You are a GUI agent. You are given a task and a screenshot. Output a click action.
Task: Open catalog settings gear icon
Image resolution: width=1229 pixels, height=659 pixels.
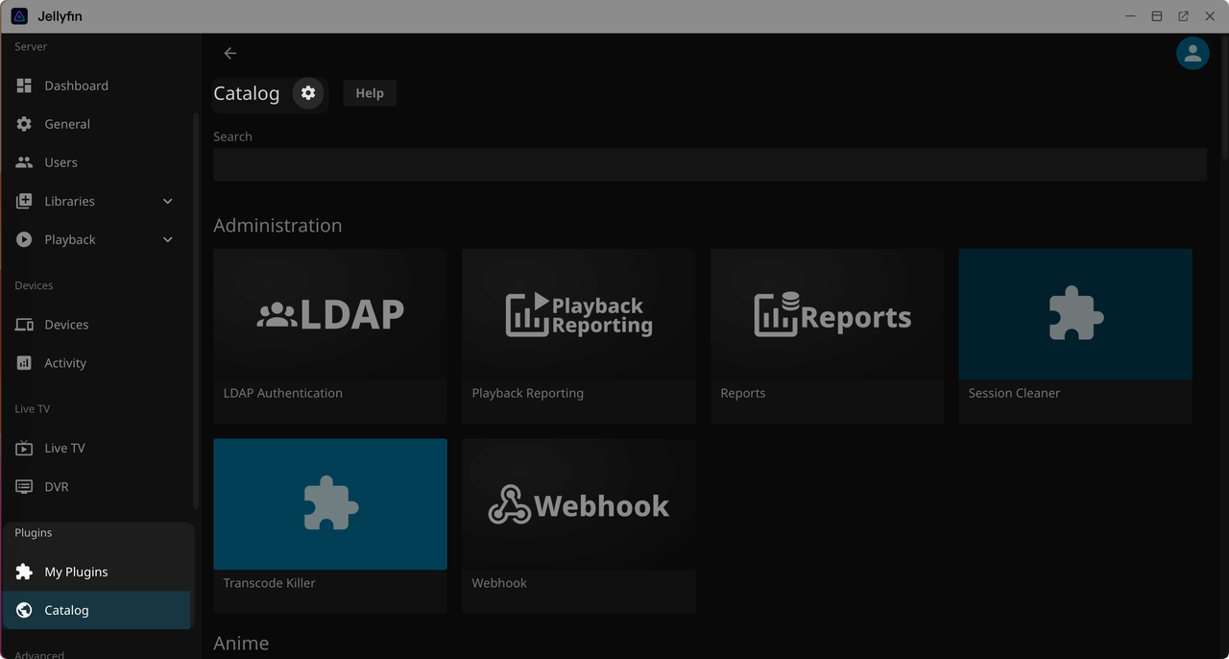(x=308, y=93)
